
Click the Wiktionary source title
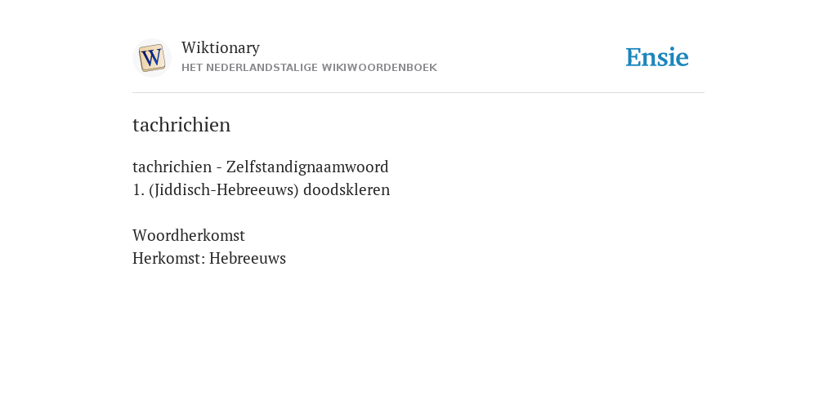click(x=221, y=47)
